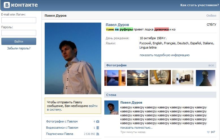
Task: Open the large profile photo
Action: point(73,58)
